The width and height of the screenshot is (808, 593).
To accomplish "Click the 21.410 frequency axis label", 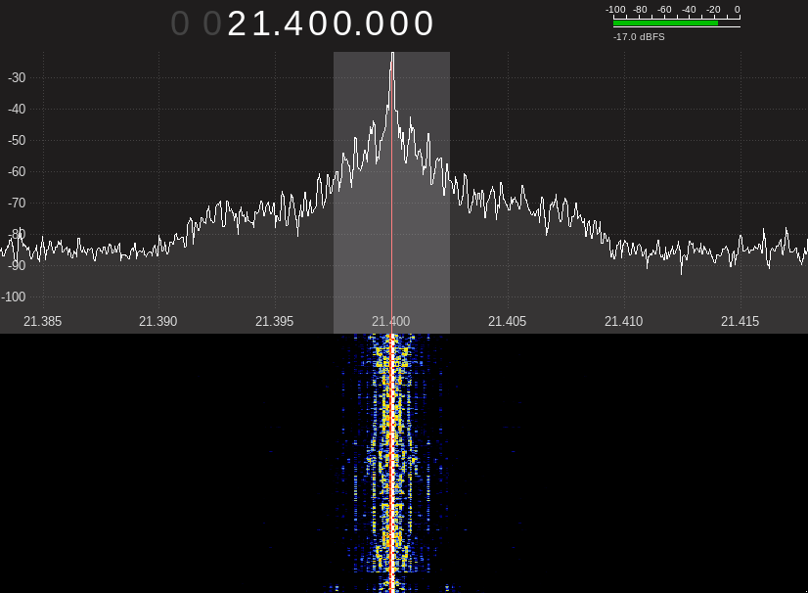I will click(x=624, y=321).
